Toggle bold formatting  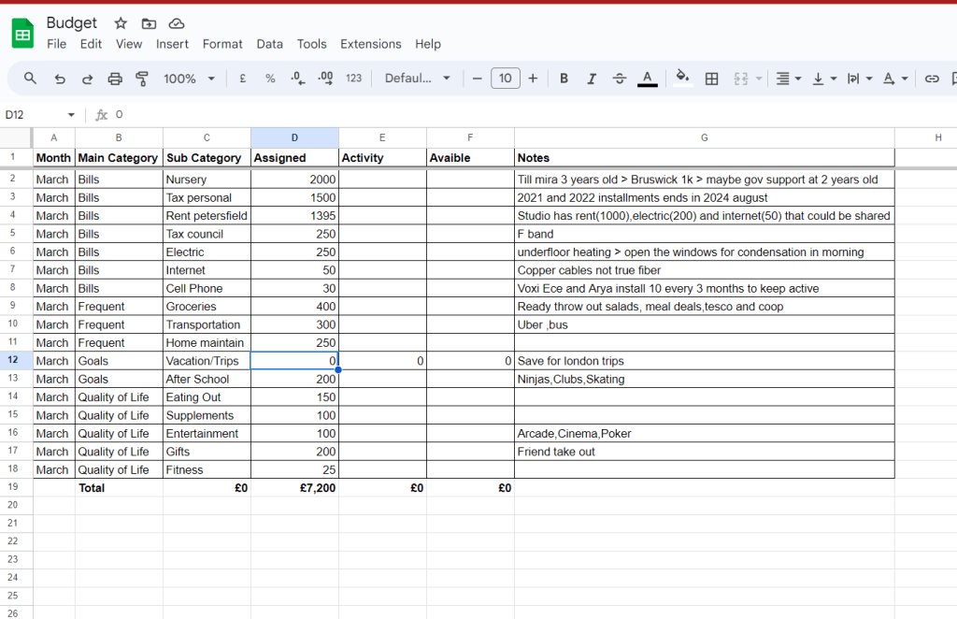(x=564, y=79)
